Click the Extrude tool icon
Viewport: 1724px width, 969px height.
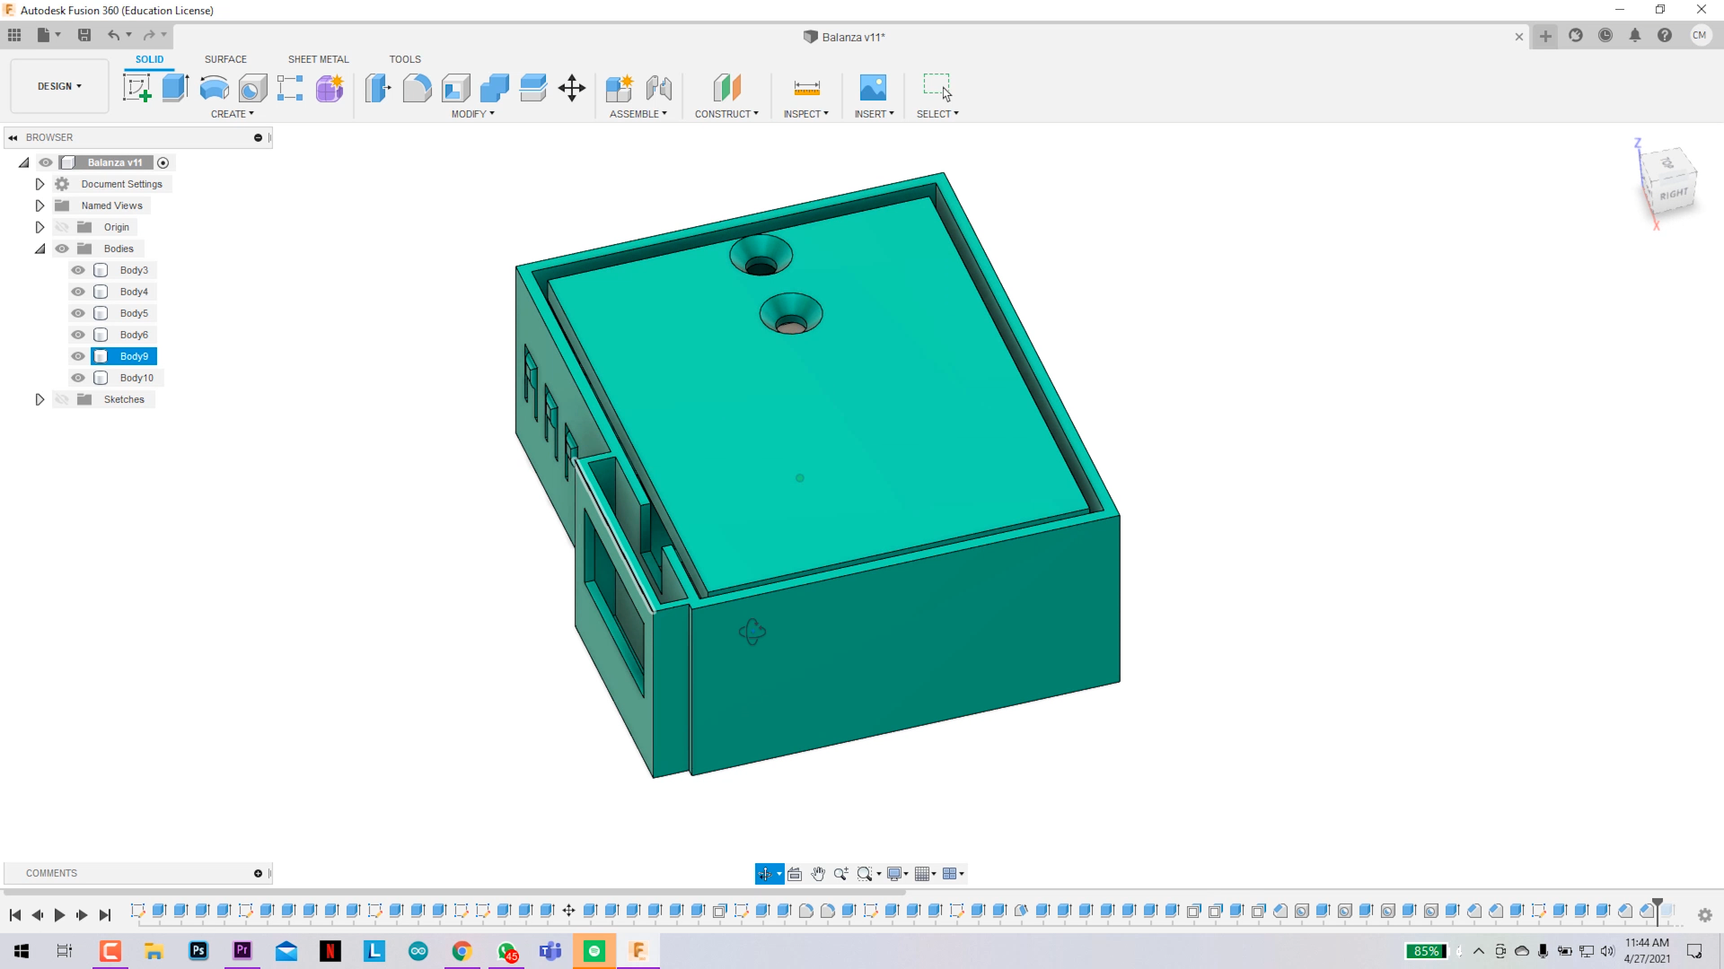tap(175, 88)
